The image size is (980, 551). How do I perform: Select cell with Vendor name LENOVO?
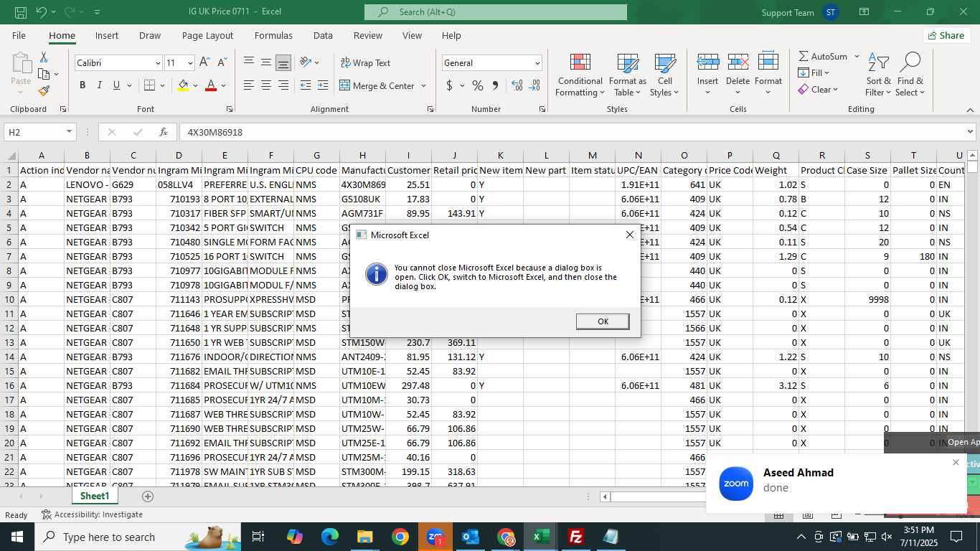tap(87, 184)
